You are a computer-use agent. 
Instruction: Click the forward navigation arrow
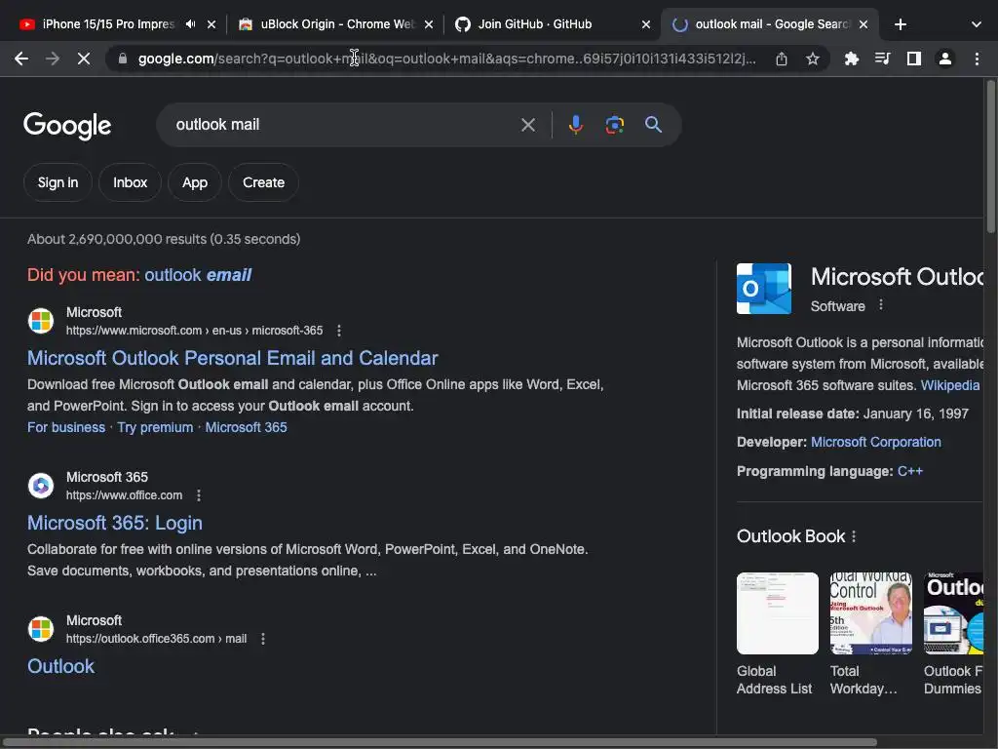coord(53,59)
